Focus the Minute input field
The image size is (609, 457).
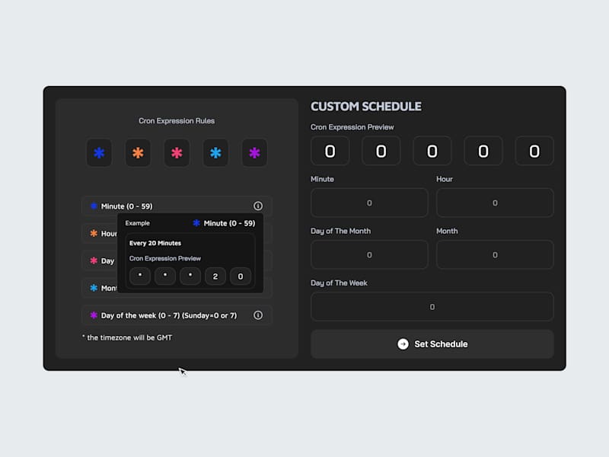[x=369, y=203]
